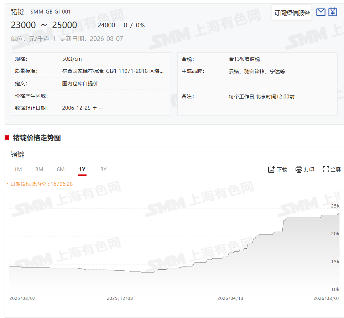The width and height of the screenshot is (344, 318).
Task: Select the 1M time range tab
Action: [x=18, y=169]
